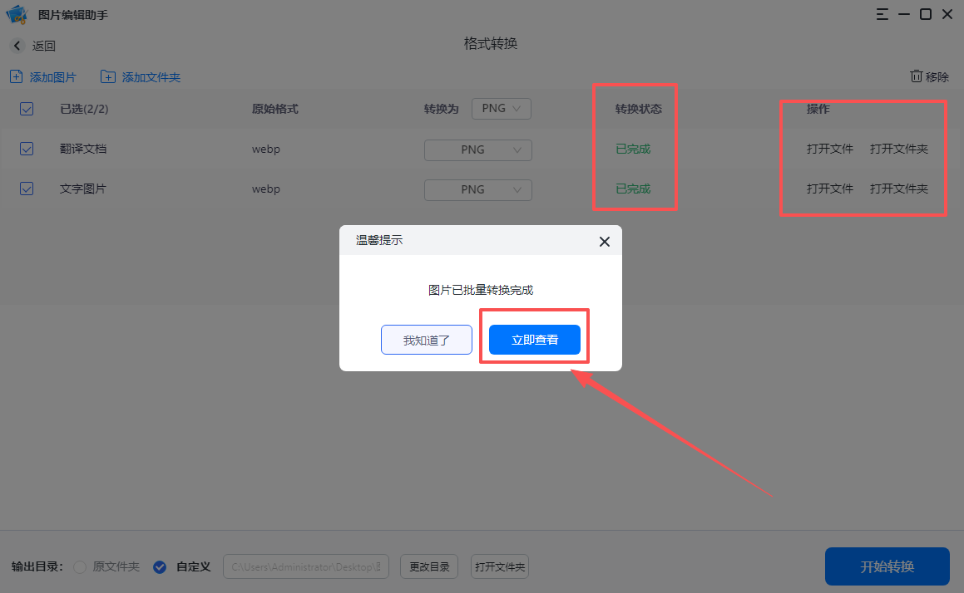Click the 添加图片 text link
Screen dimensions: 964x593
pos(53,77)
